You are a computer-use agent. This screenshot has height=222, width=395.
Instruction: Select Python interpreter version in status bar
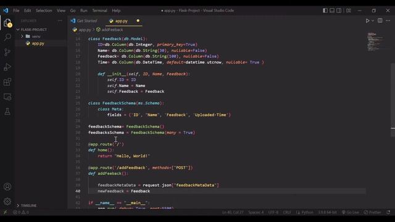pos(327,212)
